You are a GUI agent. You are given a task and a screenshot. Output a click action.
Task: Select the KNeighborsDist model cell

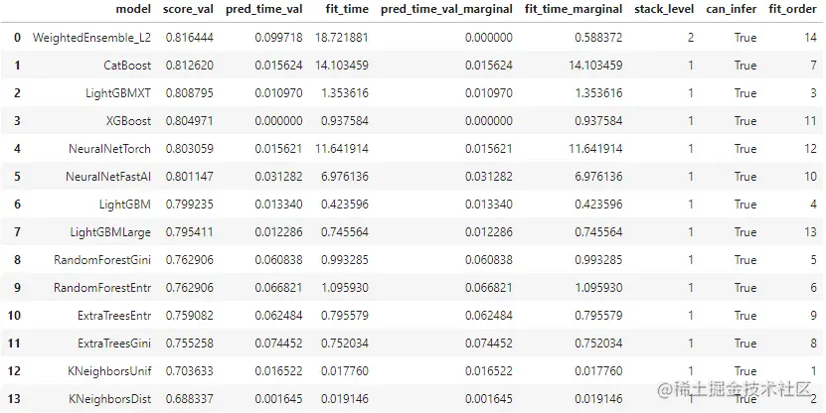[109, 399]
